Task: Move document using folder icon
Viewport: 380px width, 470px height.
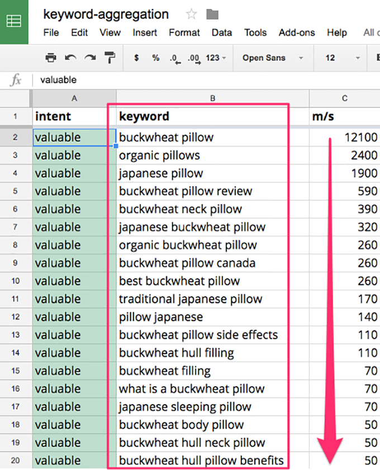Action: (212, 14)
